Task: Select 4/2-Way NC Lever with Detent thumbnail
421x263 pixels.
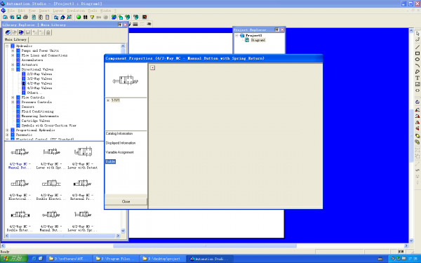Action: (x=83, y=158)
